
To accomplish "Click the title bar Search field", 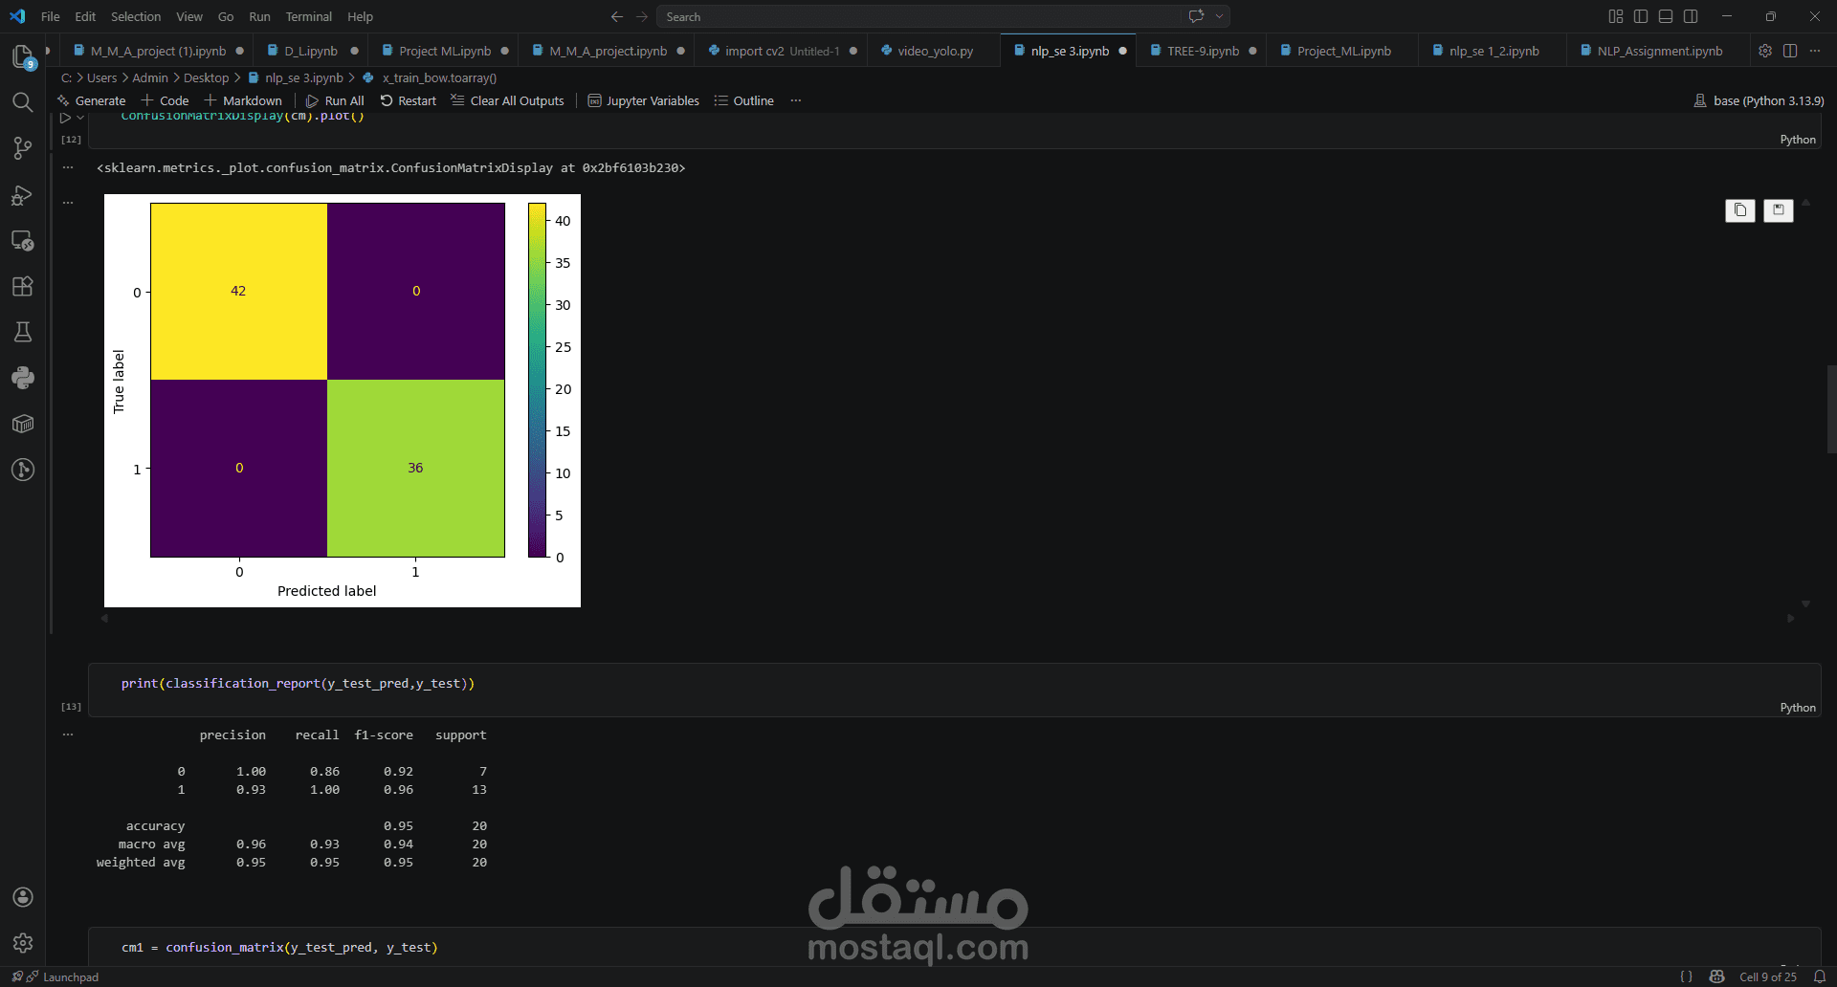I will click(943, 16).
